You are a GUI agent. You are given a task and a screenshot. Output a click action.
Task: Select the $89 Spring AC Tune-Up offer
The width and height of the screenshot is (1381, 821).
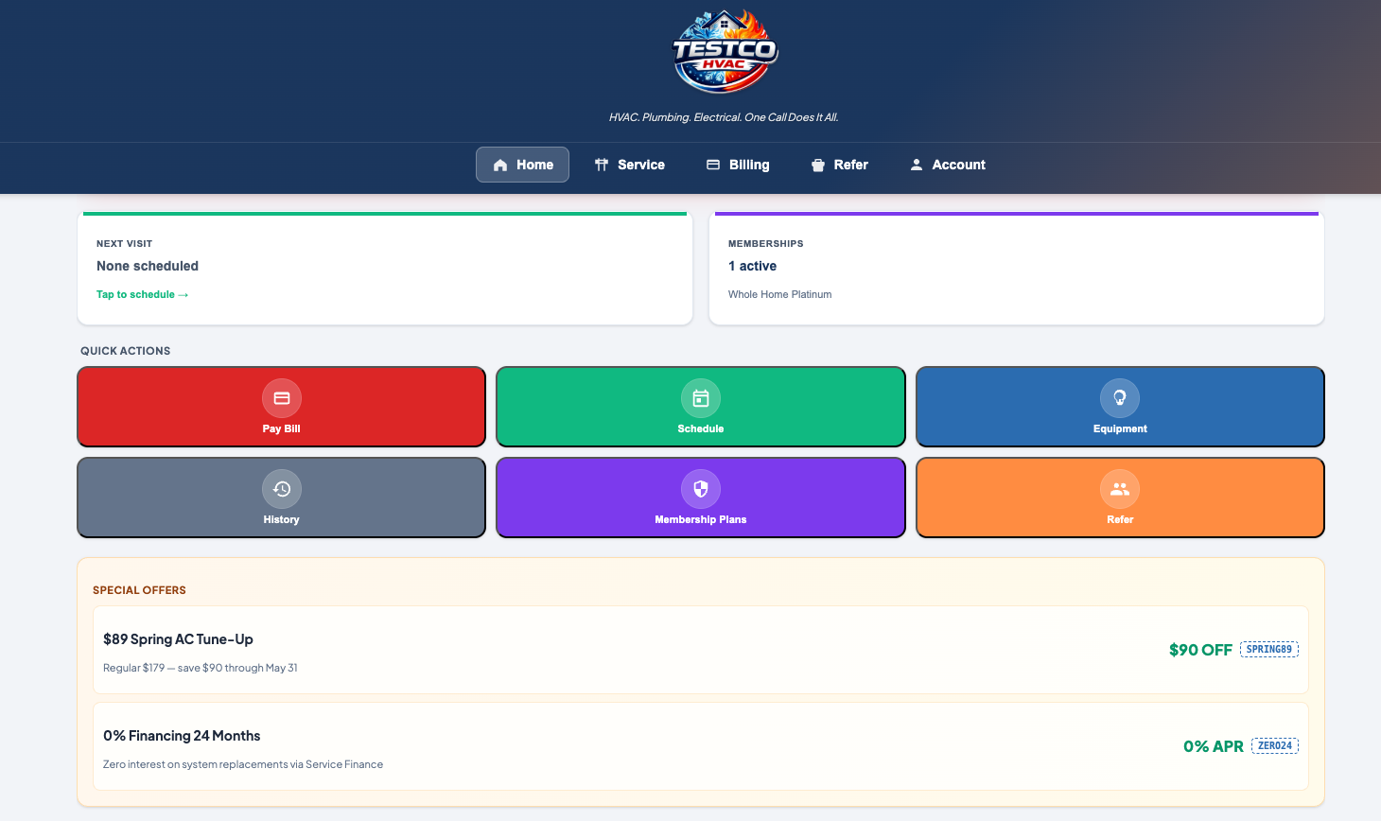coord(701,650)
